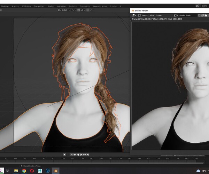Switch to the Sculpting workspace tab
209x174 pixels.
[x=15, y=6]
